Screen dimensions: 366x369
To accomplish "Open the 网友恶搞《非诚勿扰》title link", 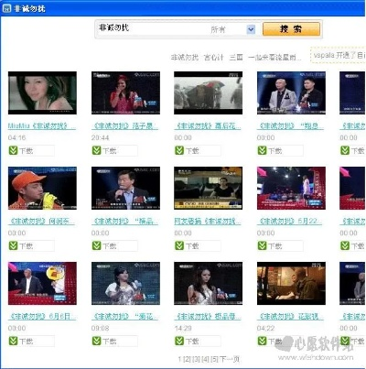I will pyautogui.click(x=208, y=222).
